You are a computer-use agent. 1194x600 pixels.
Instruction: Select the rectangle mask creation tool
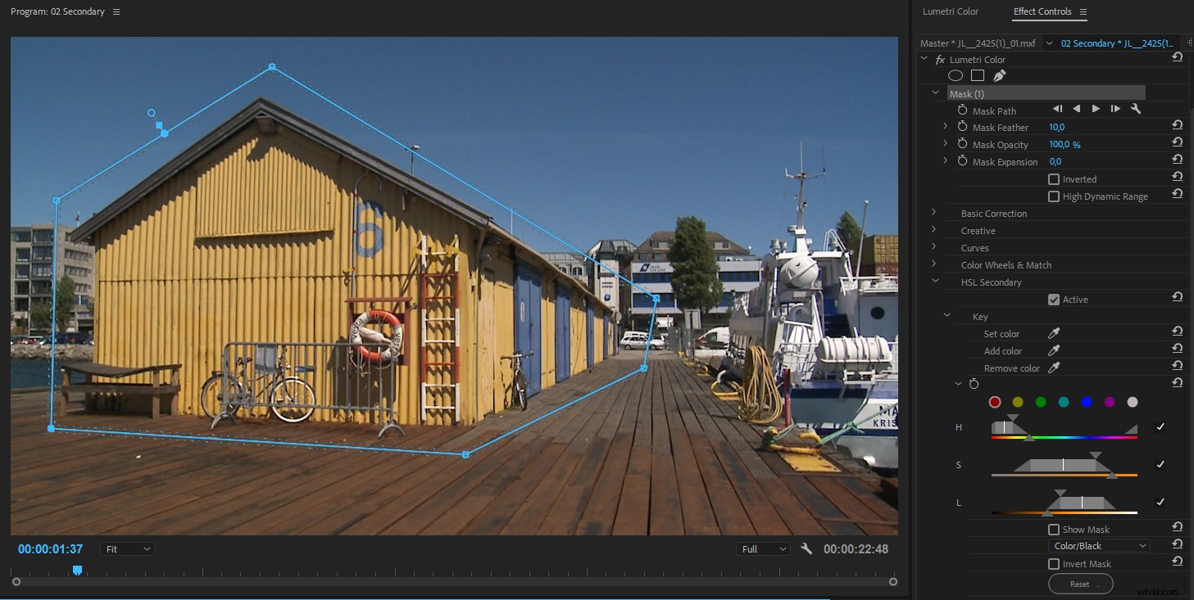pyautogui.click(x=977, y=75)
